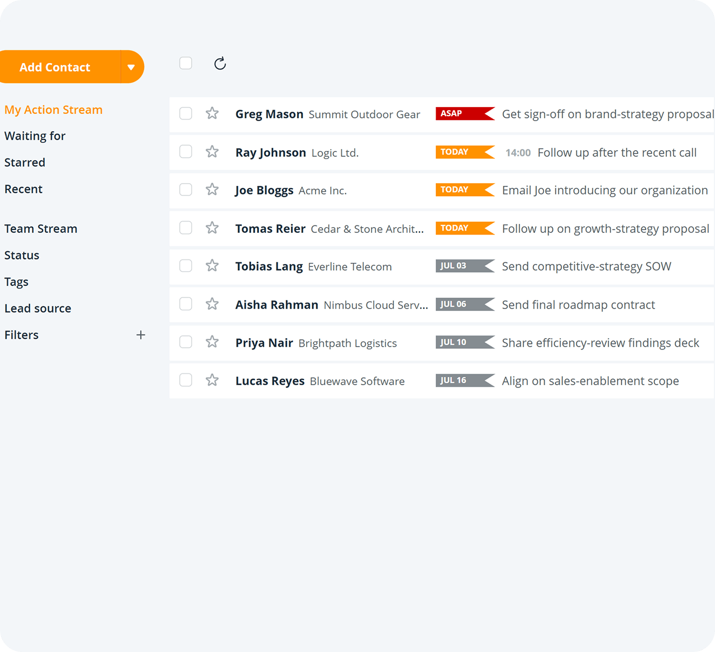
Task: Open Lucas Reyes contact name
Action: (270, 381)
